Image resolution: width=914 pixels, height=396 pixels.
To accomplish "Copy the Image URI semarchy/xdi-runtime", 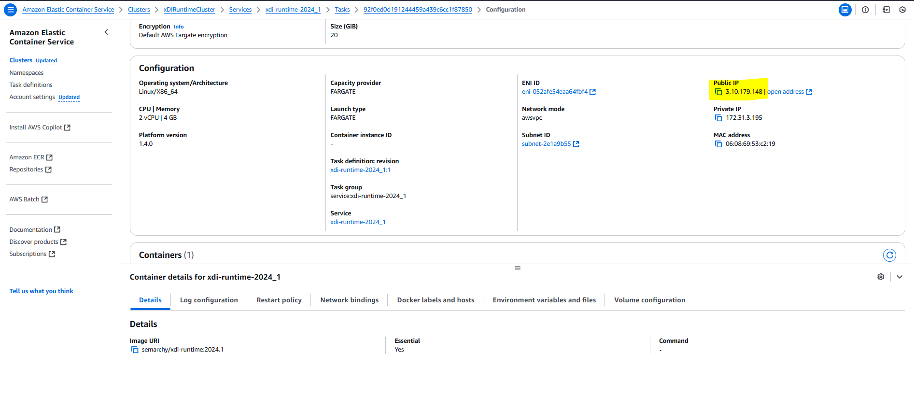I will tap(135, 350).
